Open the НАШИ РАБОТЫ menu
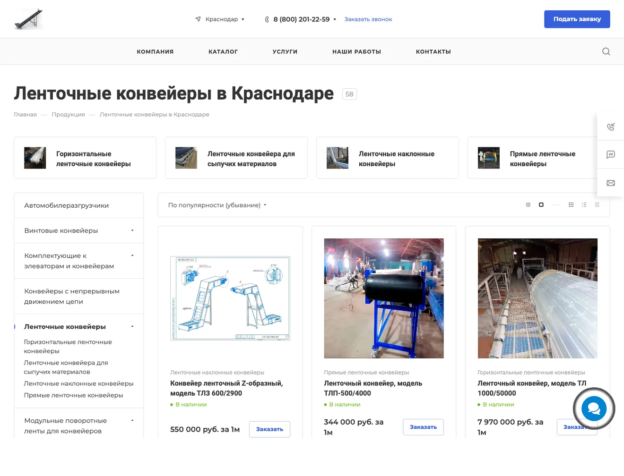Screen dimensions: 624x476 [x=356, y=51]
